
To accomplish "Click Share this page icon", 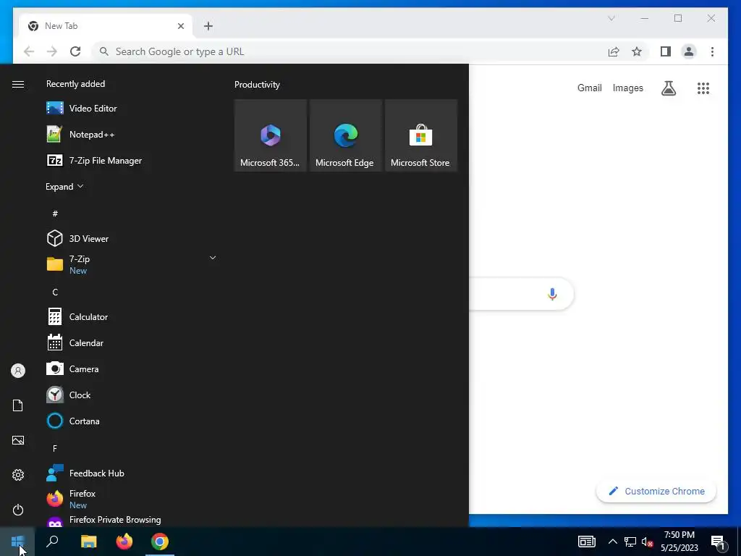I will (614, 51).
